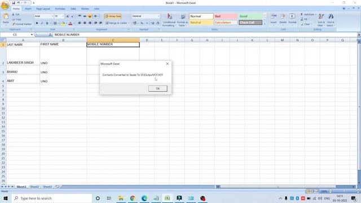Apply the Check Cell style
Screen dimensions: 361x203
point(250,23)
